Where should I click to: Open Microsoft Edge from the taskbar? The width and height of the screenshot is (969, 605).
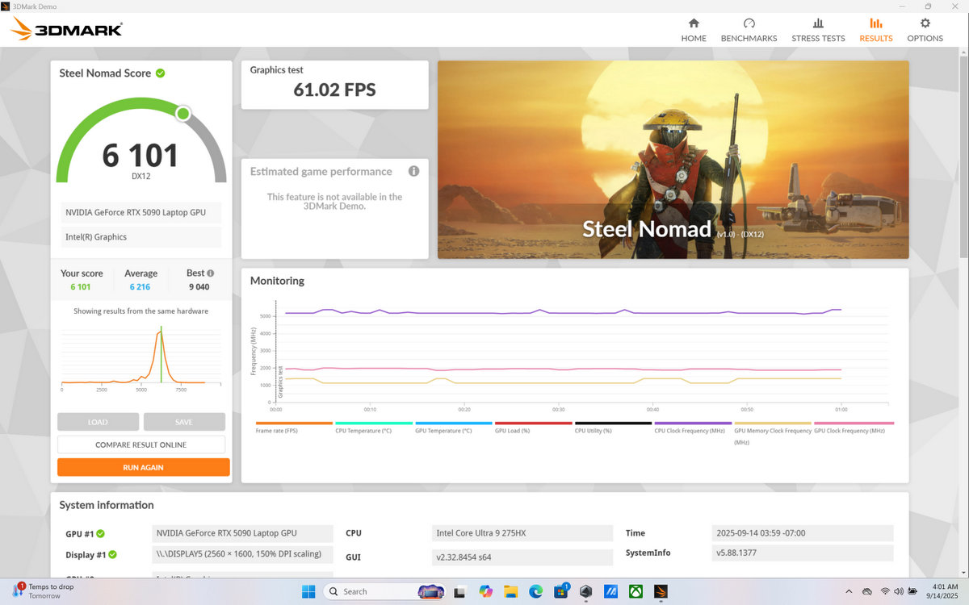(x=535, y=591)
